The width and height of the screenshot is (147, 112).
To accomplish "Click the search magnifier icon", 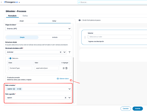I will pyautogui.click(x=79, y=2).
